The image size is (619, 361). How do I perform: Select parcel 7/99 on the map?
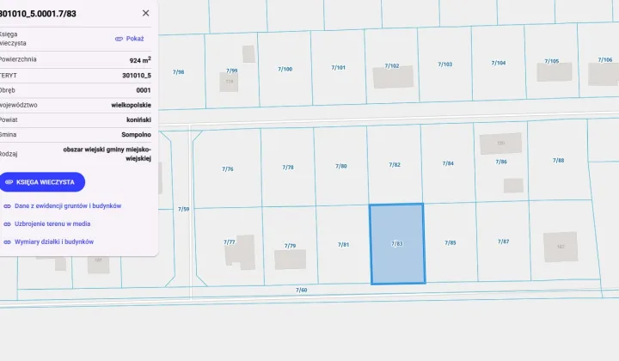point(232,70)
